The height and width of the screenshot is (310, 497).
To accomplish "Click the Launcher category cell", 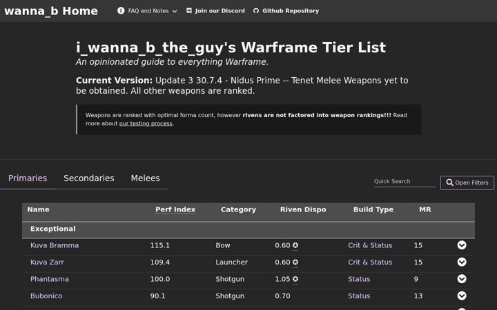I will click(x=232, y=262).
